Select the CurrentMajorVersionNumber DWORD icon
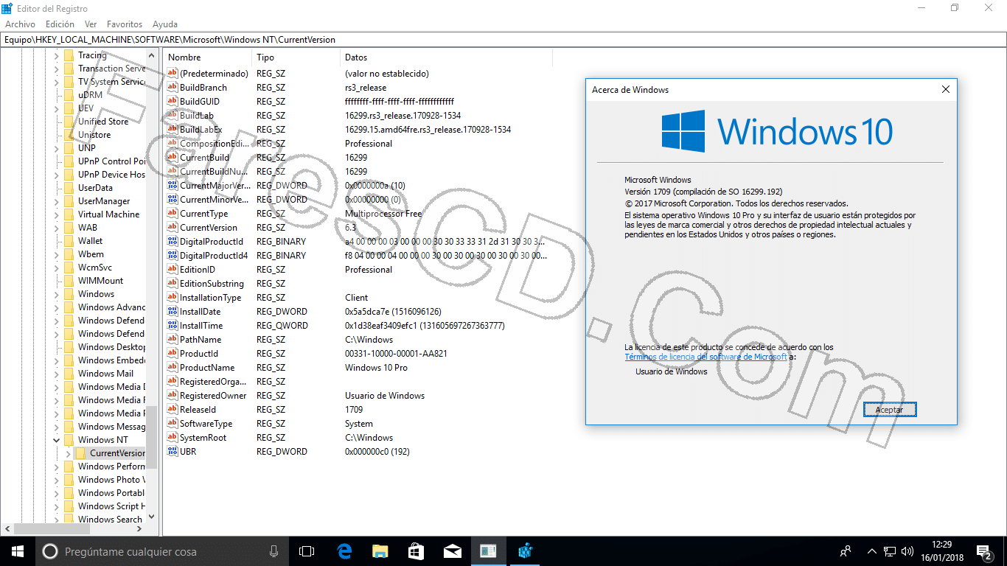The height and width of the screenshot is (566, 1007). (x=173, y=186)
